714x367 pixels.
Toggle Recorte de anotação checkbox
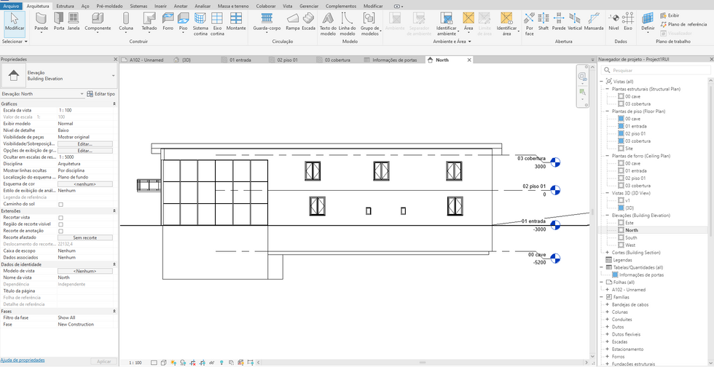(x=60, y=231)
